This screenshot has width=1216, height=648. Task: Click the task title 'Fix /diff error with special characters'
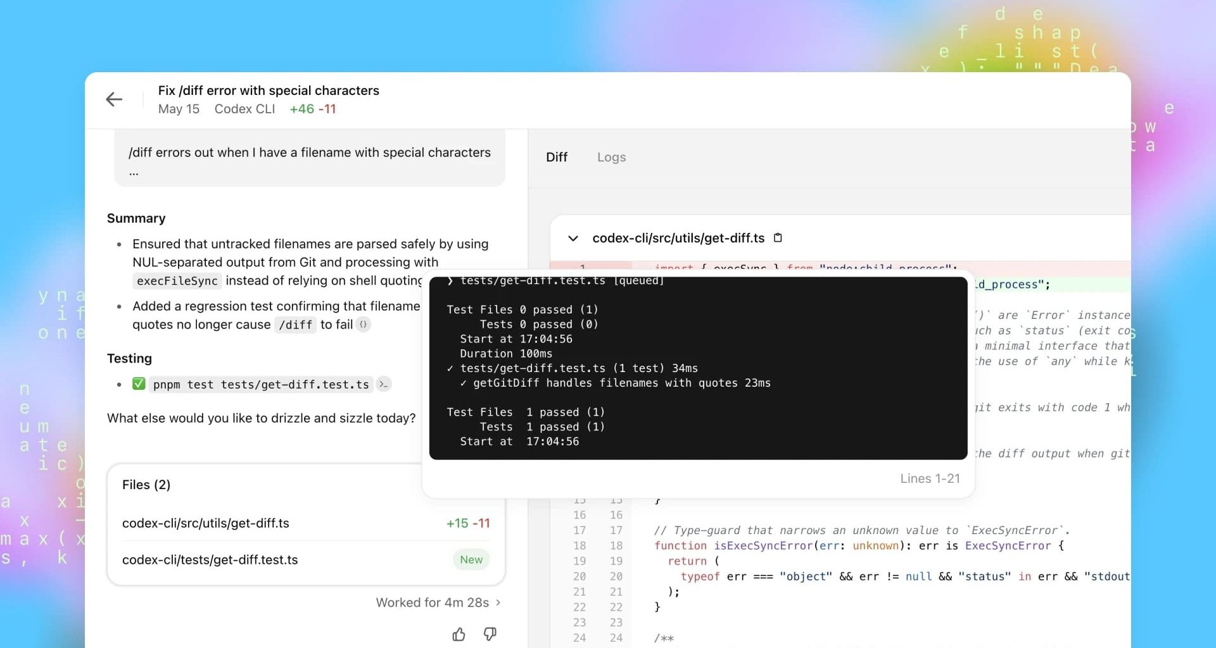tap(269, 90)
